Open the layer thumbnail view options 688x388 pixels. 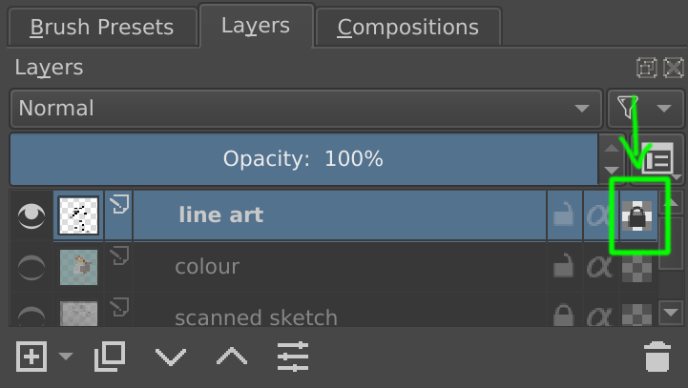point(658,158)
